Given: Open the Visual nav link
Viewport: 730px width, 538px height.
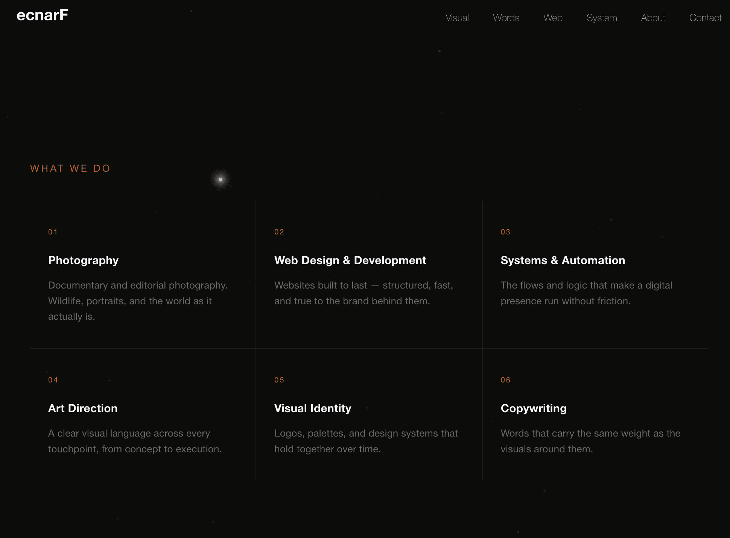Looking at the screenshot, I should tap(457, 18).
